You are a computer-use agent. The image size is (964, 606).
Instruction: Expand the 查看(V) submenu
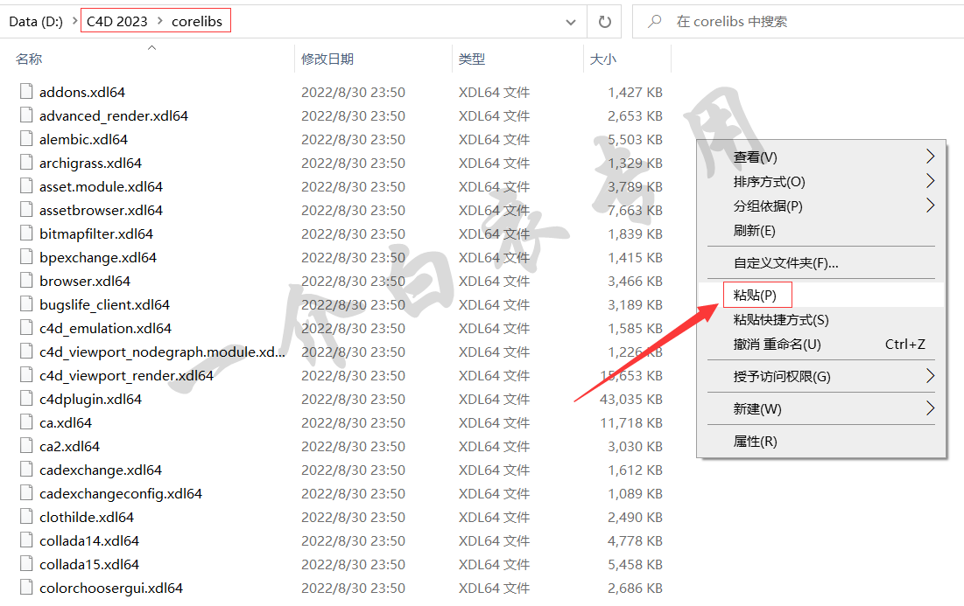930,157
